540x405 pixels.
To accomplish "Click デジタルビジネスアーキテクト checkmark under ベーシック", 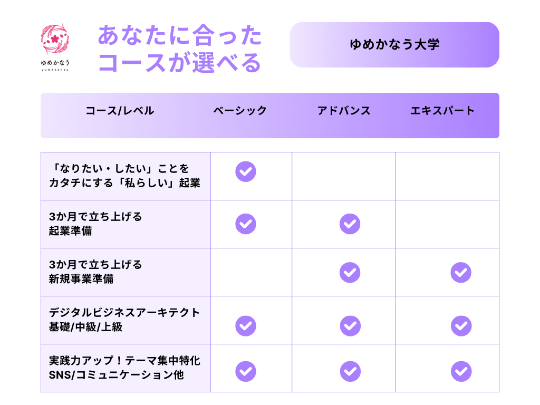I will pyautogui.click(x=246, y=325).
